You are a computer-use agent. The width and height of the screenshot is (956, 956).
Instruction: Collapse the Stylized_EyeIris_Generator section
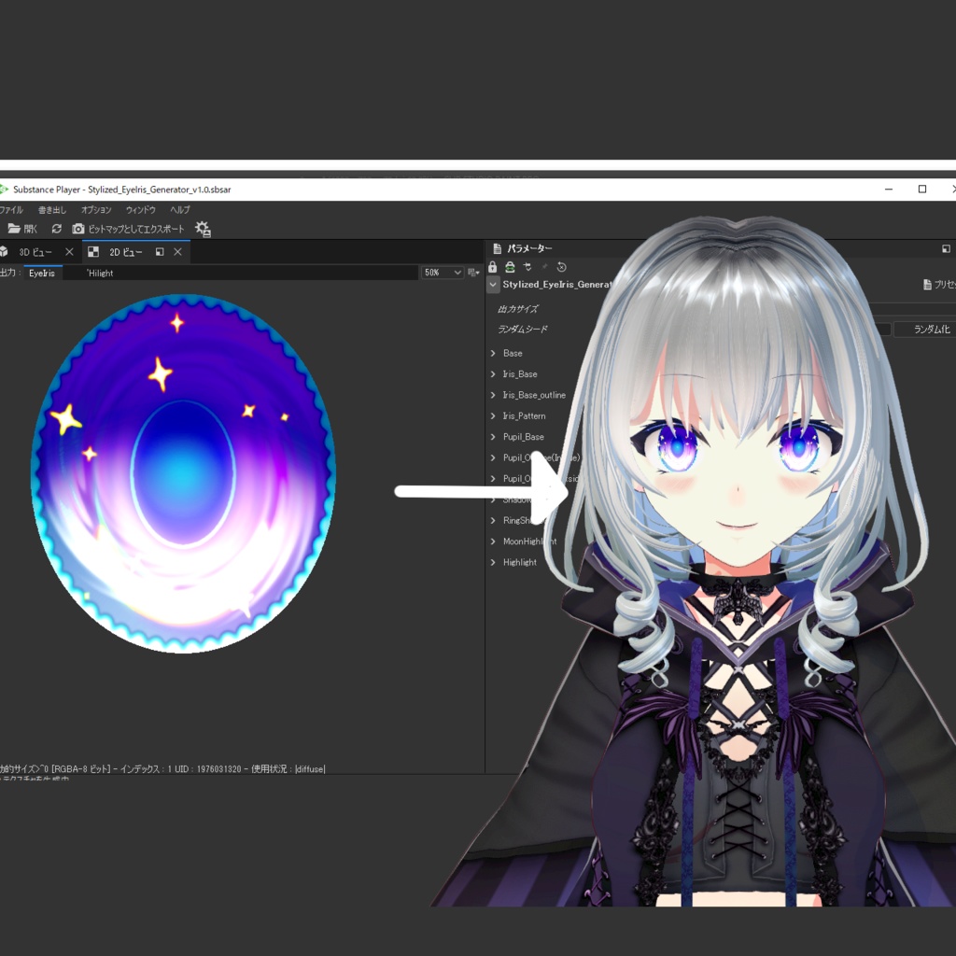pos(493,285)
